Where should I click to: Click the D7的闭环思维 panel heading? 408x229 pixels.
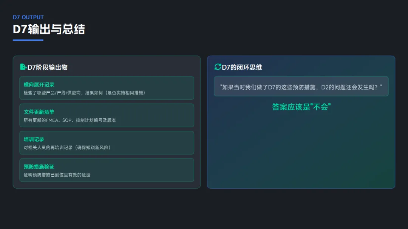(x=242, y=67)
